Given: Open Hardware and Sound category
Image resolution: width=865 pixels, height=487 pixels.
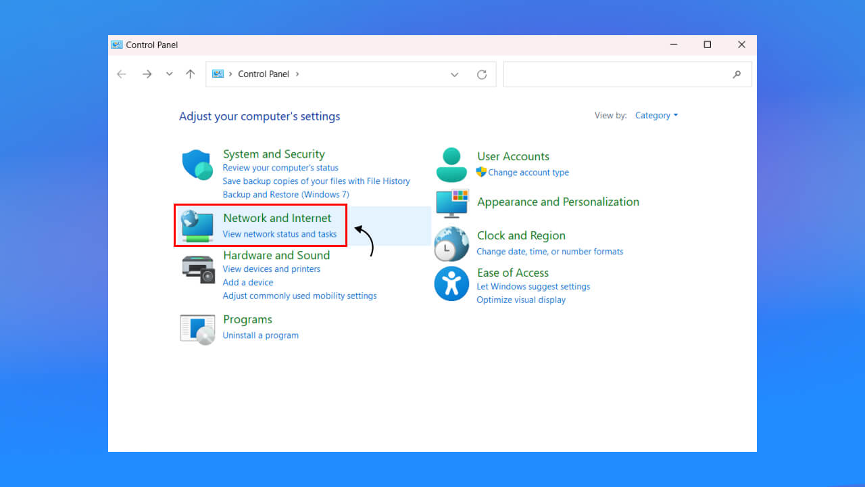Looking at the screenshot, I should (x=276, y=255).
